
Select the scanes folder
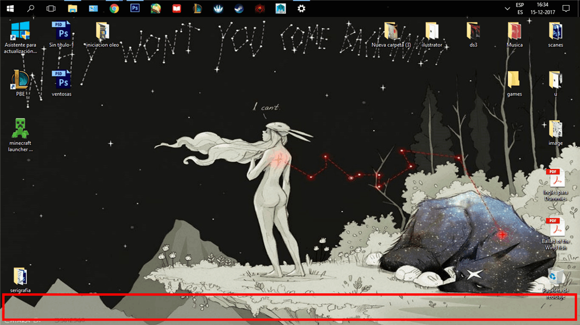tap(556, 34)
